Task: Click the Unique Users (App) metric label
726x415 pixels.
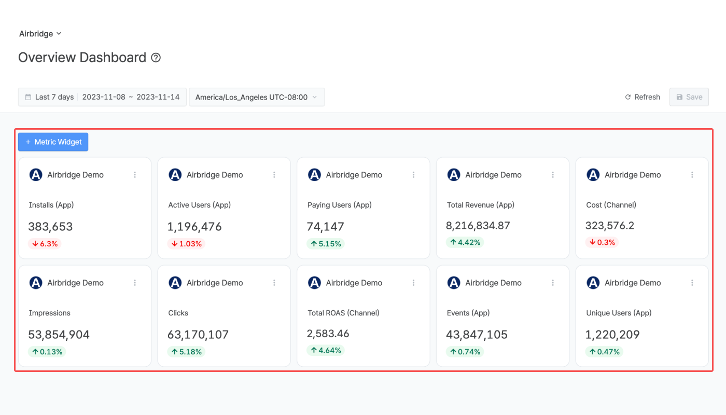Action: click(619, 313)
